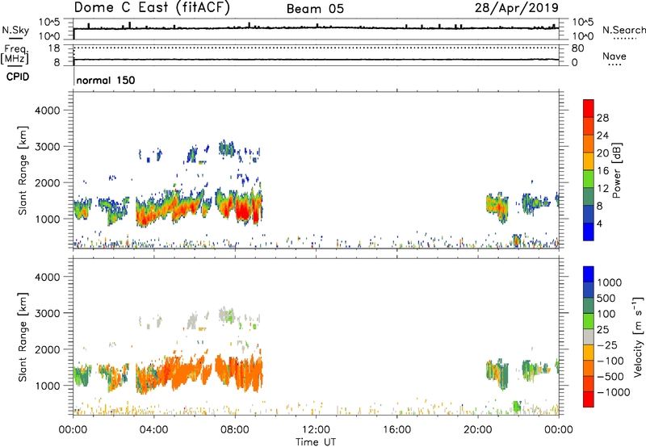Click the yellow 16–20 dB power swatch
Viewport: 646px width, 447px height.
589,161
